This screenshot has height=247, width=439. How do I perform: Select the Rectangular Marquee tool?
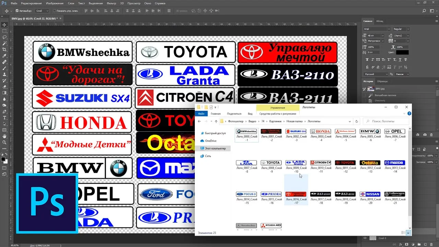click(x=4, y=31)
